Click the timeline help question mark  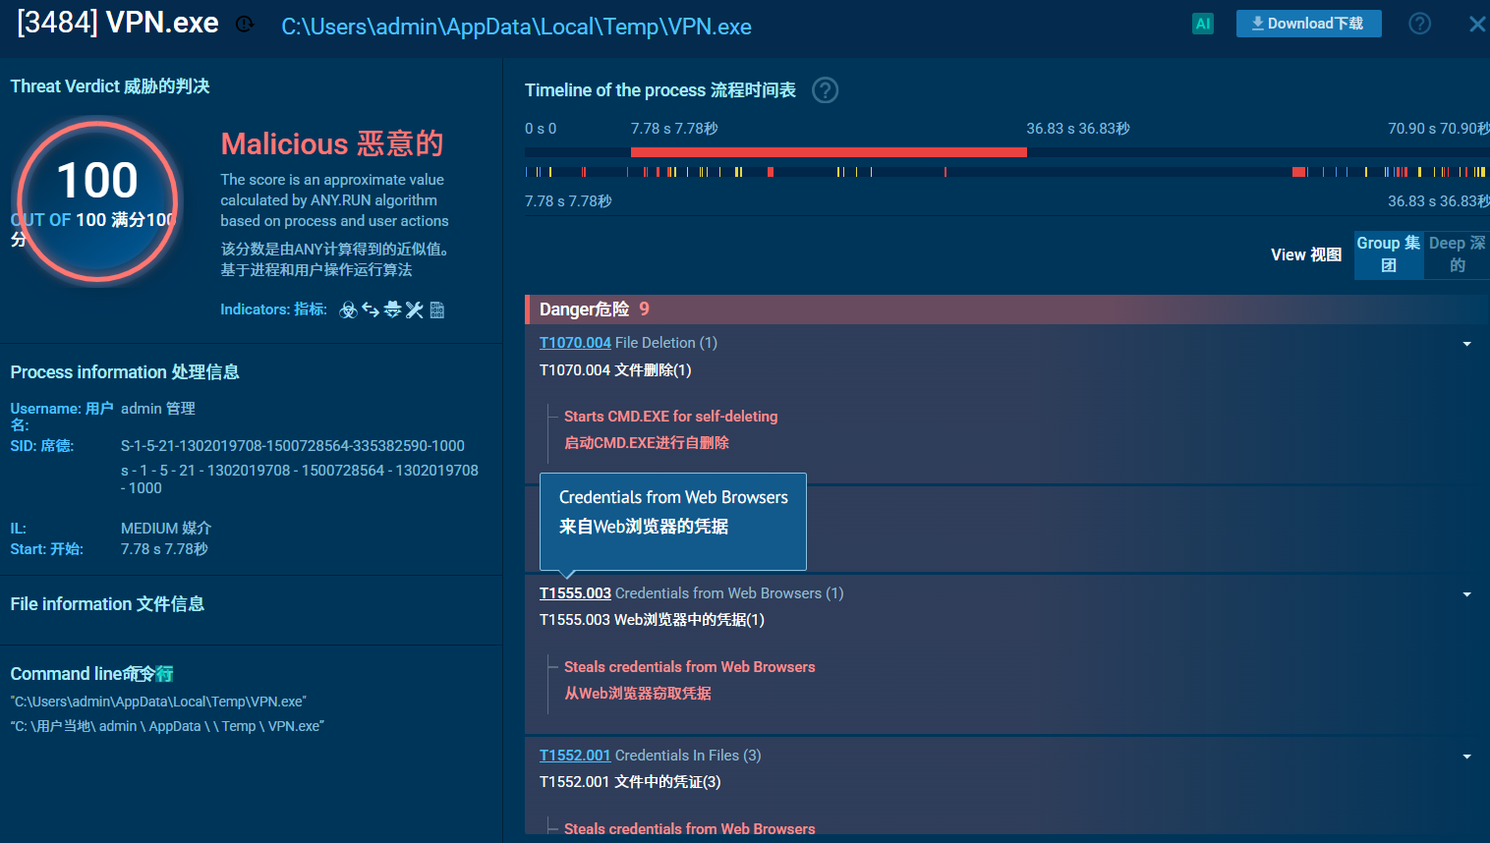[x=826, y=90]
